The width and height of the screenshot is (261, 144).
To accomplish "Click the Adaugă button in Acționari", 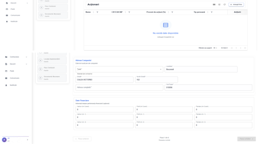I will click(x=236, y=4).
